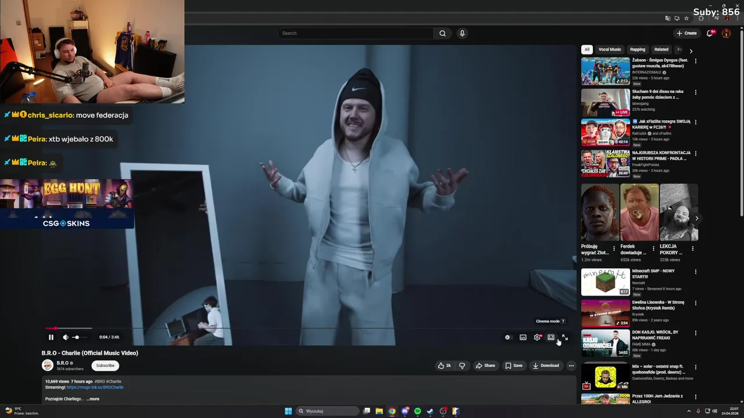Image resolution: width=744 pixels, height=418 pixels.
Task: Open Discord from the taskbar
Action: [405, 411]
